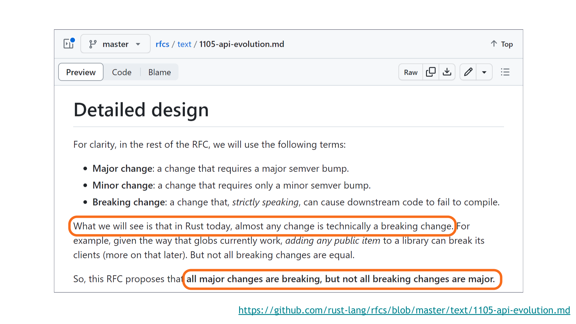Click the branch icon beside master
Screen dimensions: 576x324
(x=93, y=44)
